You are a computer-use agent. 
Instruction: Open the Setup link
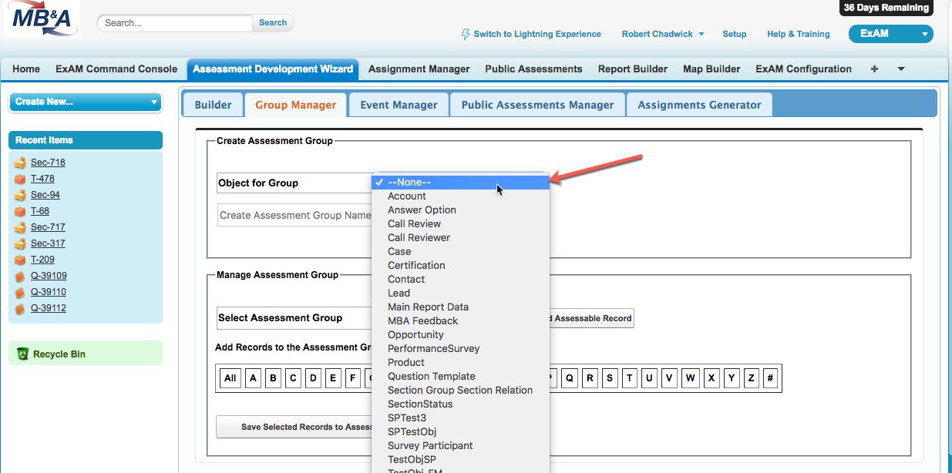click(734, 34)
